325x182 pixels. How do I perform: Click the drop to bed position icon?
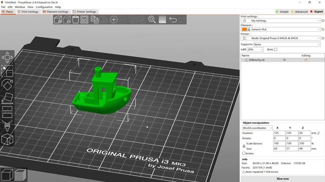click(x=318, y=133)
